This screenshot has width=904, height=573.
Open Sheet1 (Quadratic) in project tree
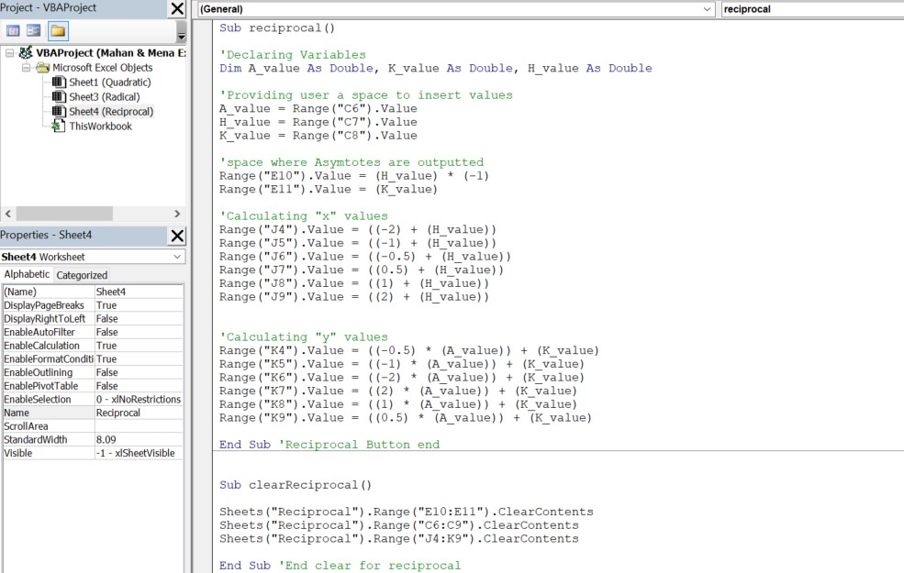109,83
